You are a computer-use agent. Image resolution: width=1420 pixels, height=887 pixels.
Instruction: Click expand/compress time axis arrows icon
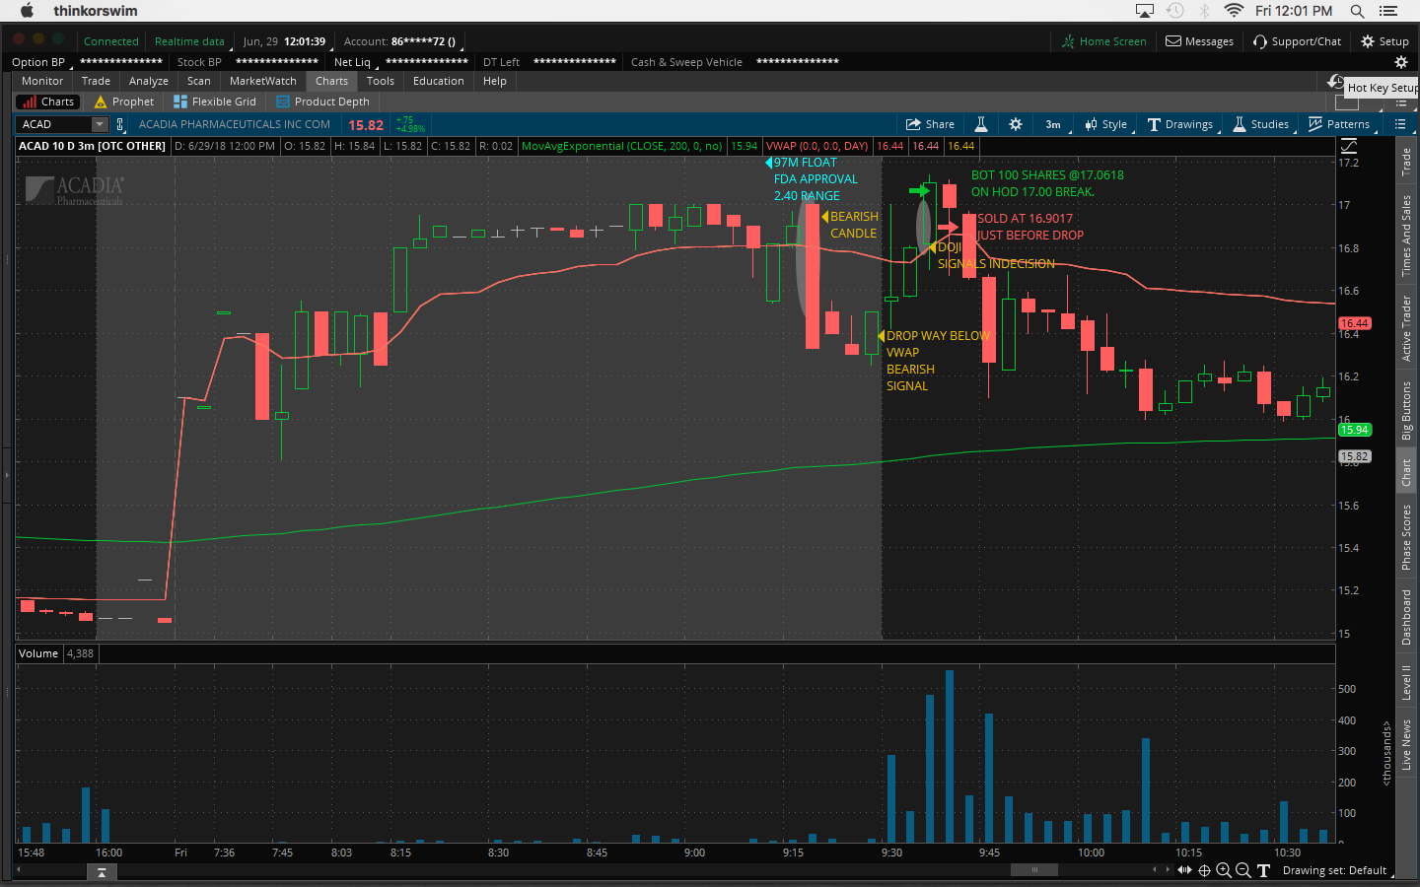(x=1185, y=870)
